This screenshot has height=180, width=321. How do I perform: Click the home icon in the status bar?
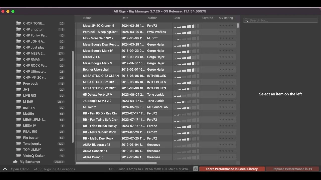(x=196, y=169)
